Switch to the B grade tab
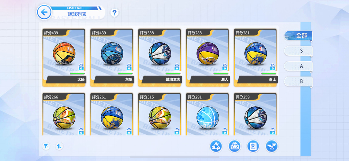The height and width of the screenshot is (161, 349). pos(298,82)
